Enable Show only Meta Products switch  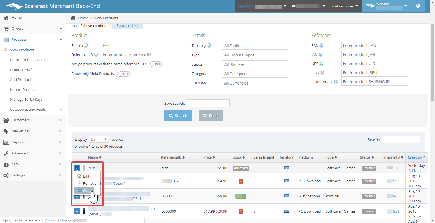click(123, 74)
